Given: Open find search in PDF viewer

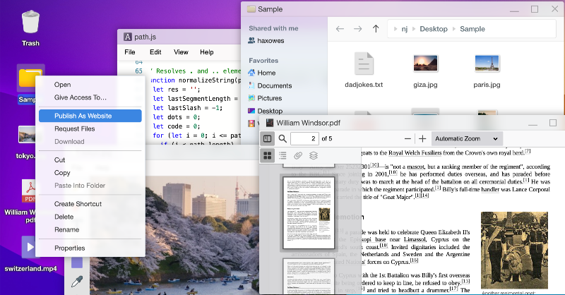Looking at the screenshot, I should coord(283,138).
